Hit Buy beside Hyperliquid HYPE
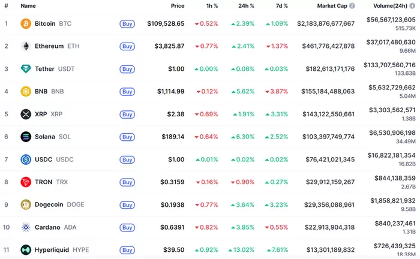 [x=127, y=250]
